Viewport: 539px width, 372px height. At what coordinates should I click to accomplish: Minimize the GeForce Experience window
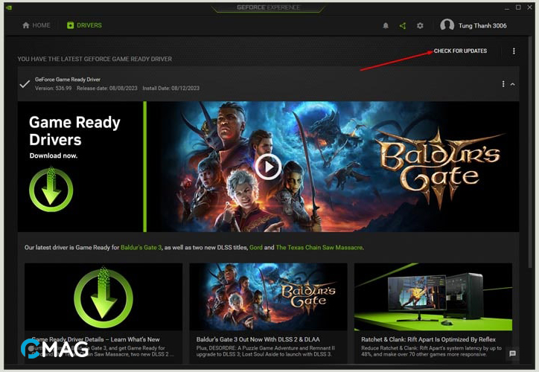(507, 7)
